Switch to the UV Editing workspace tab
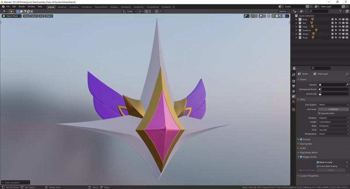 (86, 7)
